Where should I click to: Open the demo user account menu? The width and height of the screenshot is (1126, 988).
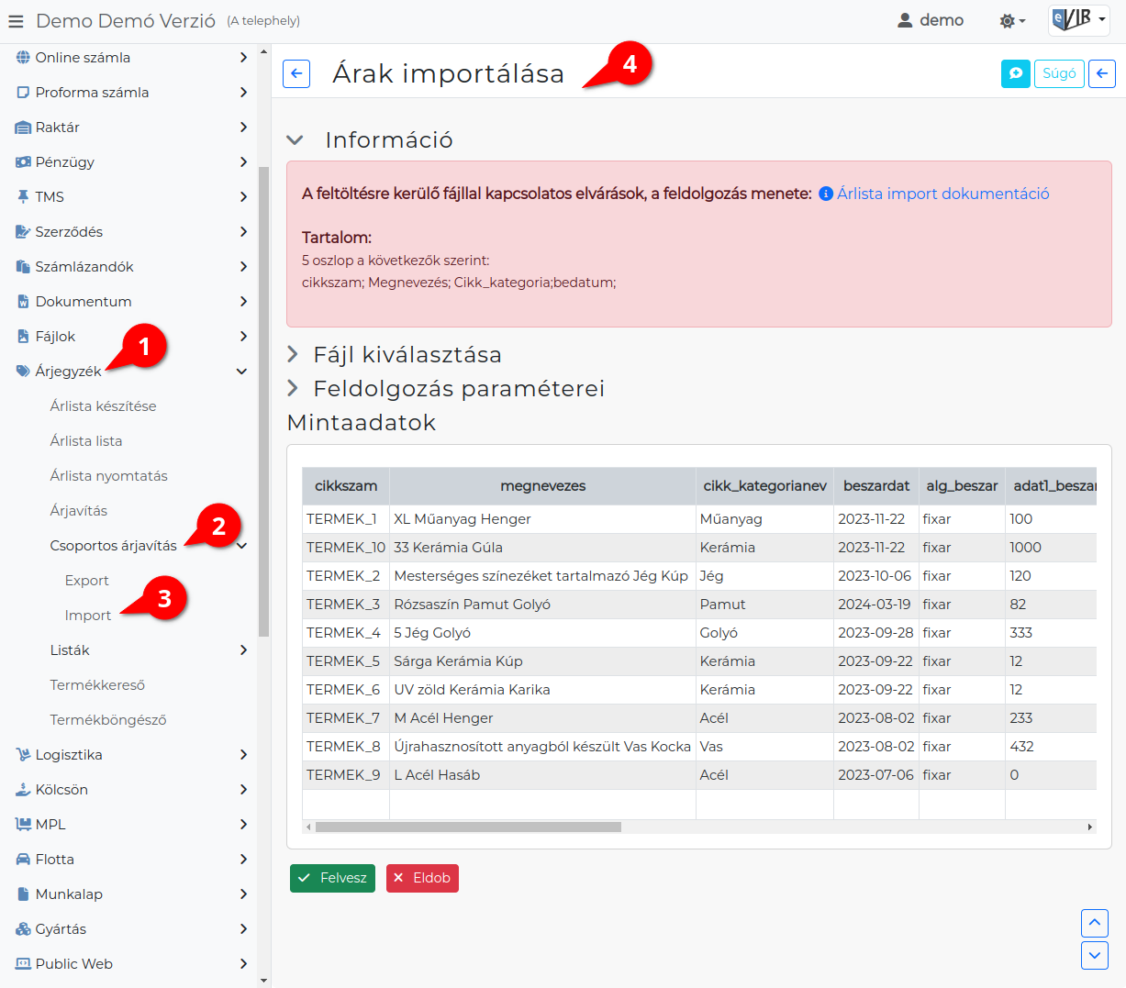click(x=931, y=20)
